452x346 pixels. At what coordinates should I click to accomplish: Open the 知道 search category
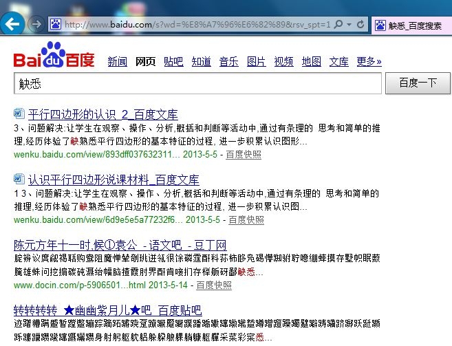(x=201, y=61)
